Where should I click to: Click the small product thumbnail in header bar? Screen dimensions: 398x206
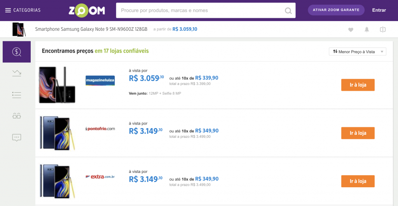(x=19, y=30)
